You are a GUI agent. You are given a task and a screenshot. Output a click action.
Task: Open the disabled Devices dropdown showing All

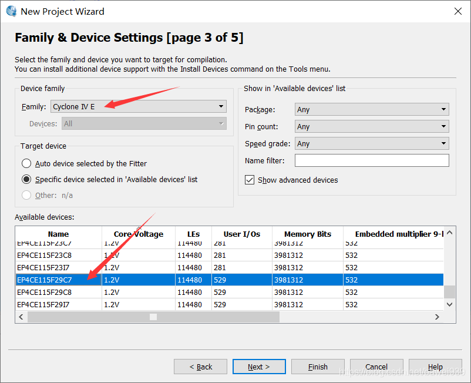(144, 123)
